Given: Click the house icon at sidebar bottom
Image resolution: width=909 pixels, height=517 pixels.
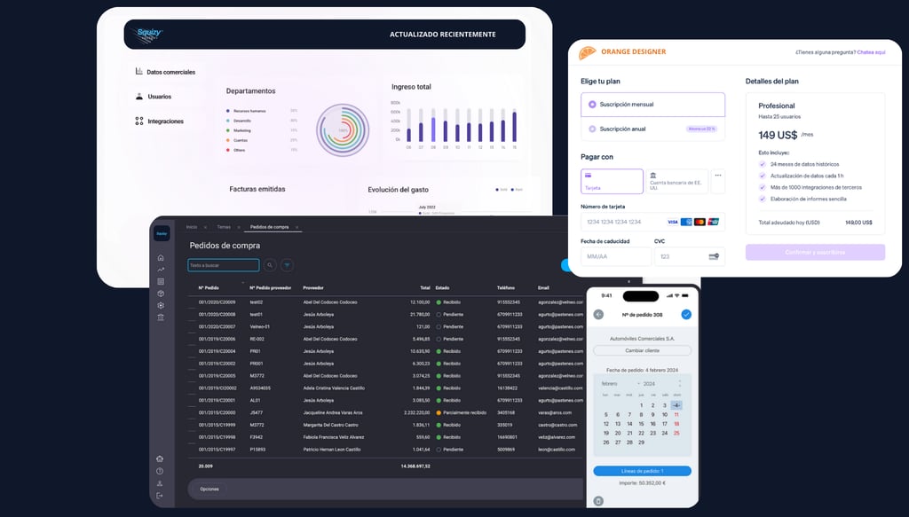Looking at the screenshot, I should click(160, 458).
